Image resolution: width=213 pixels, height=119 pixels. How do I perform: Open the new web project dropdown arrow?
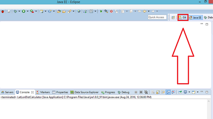coord(45,11)
